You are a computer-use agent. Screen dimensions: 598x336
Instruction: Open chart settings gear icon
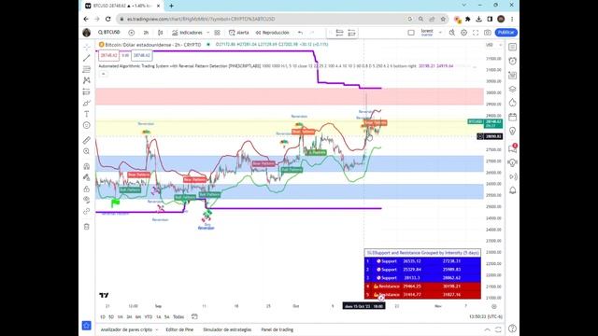(463, 33)
